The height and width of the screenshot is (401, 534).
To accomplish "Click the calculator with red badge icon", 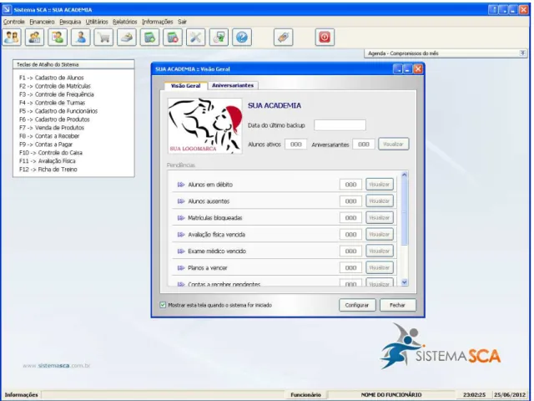I will 173,37.
